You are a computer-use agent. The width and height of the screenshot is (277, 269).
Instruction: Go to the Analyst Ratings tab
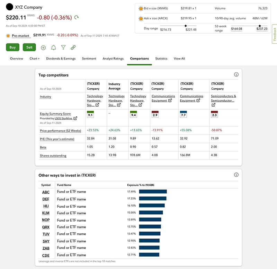pyautogui.click(x=113, y=59)
